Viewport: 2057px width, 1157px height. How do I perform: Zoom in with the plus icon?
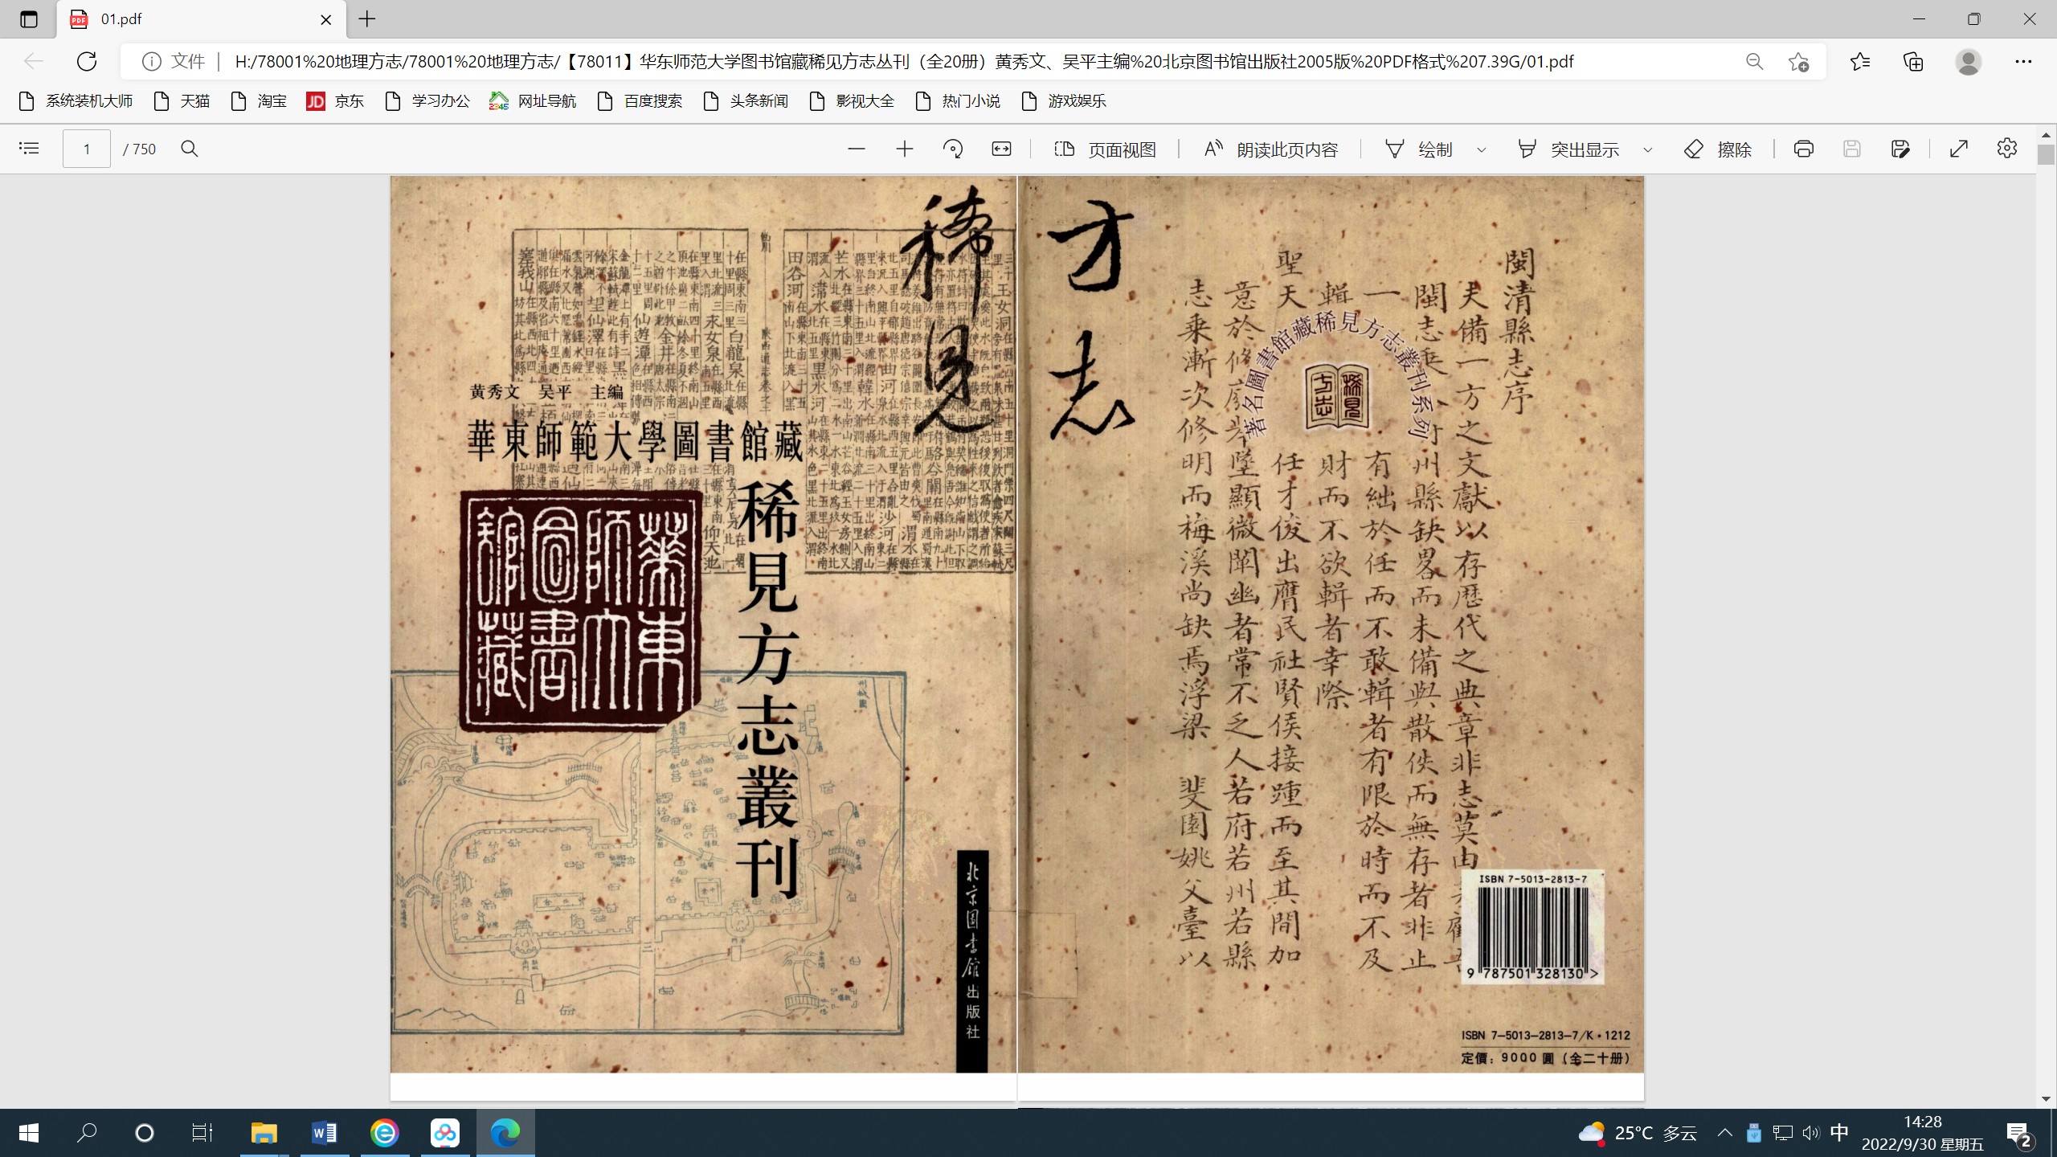click(x=905, y=149)
